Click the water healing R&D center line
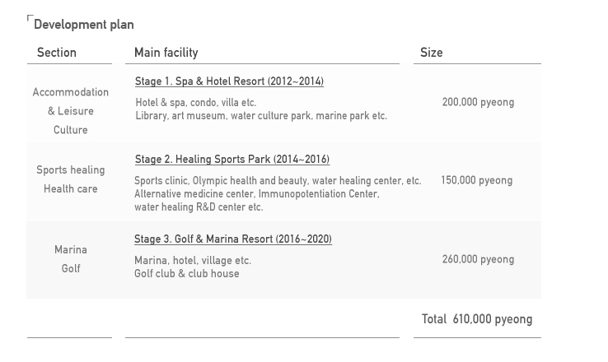608x362 pixels. click(199, 207)
